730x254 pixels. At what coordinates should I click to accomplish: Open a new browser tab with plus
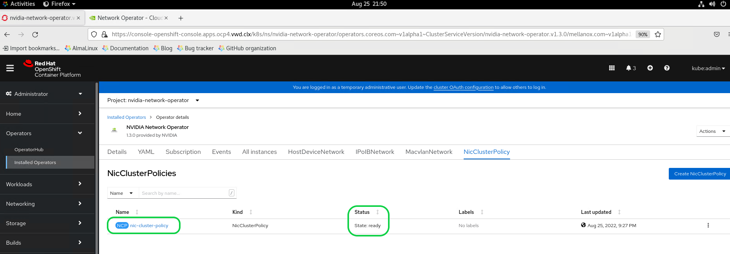(x=181, y=18)
